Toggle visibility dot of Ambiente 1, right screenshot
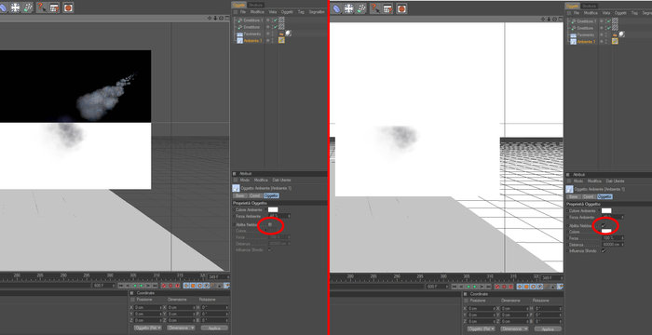Viewport: 652px width, 335px height. tap(602, 42)
